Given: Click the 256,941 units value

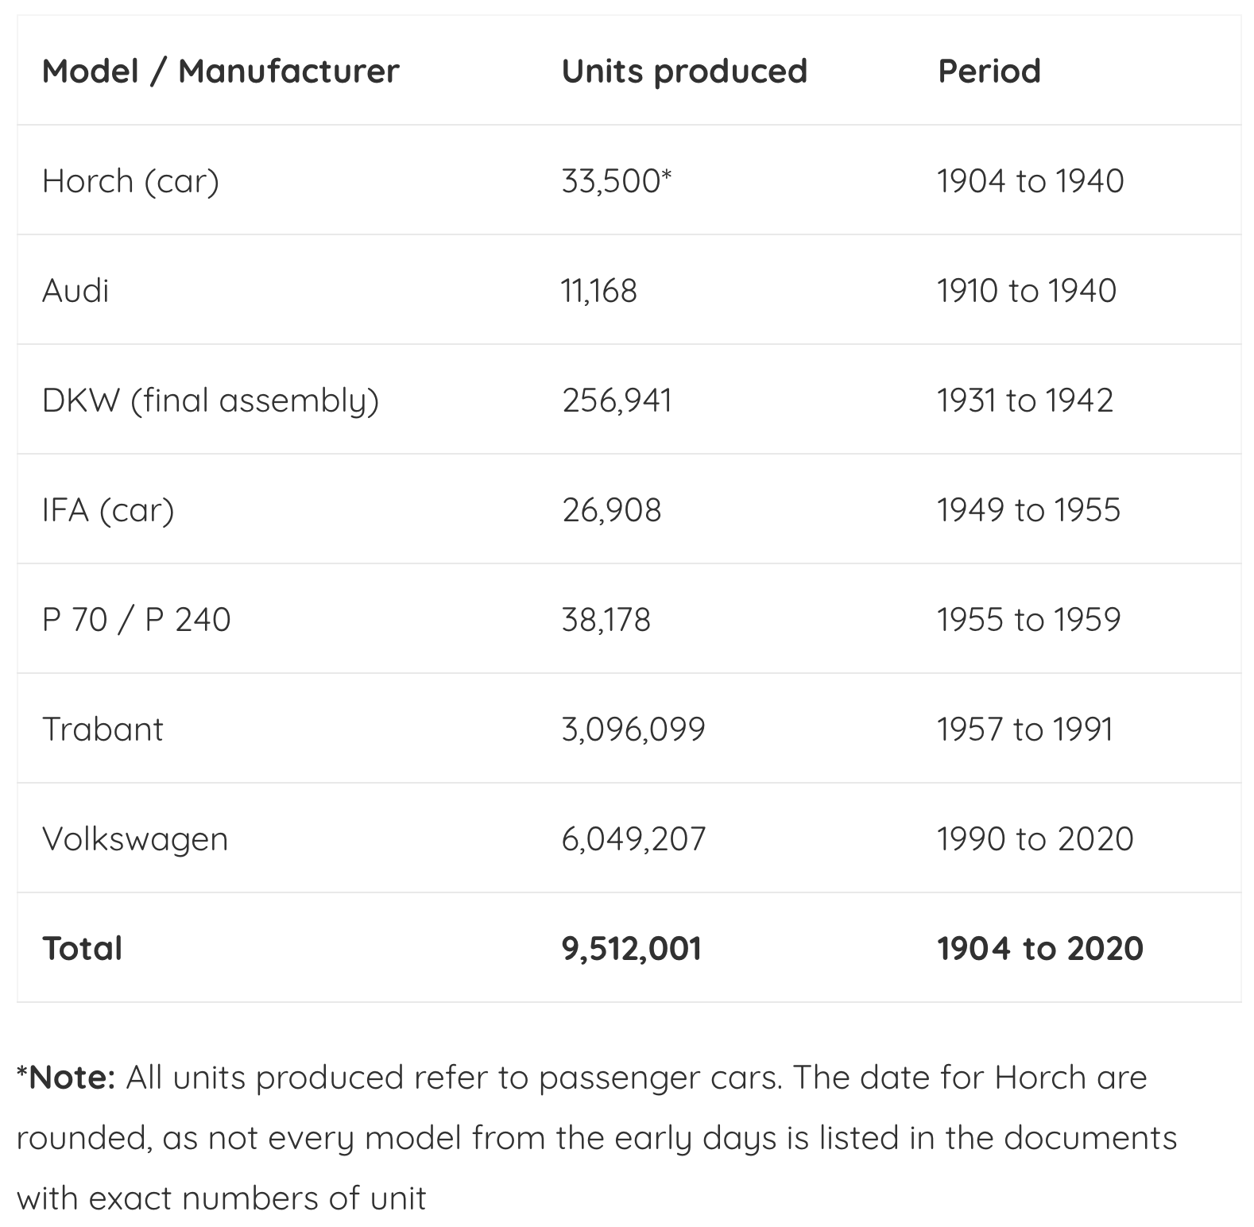Looking at the screenshot, I should pos(617,401).
